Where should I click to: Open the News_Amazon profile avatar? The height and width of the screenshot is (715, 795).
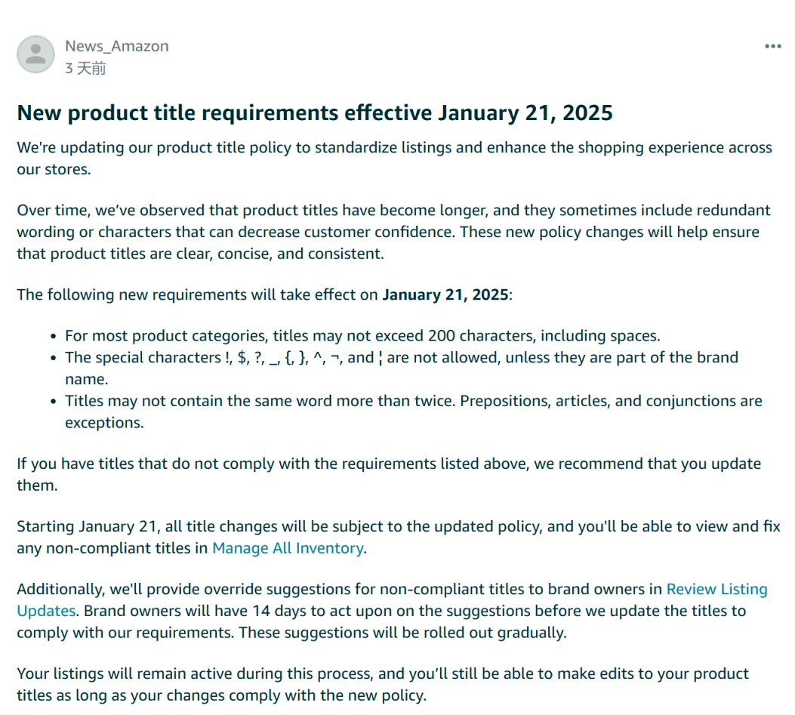(x=35, y=54)
